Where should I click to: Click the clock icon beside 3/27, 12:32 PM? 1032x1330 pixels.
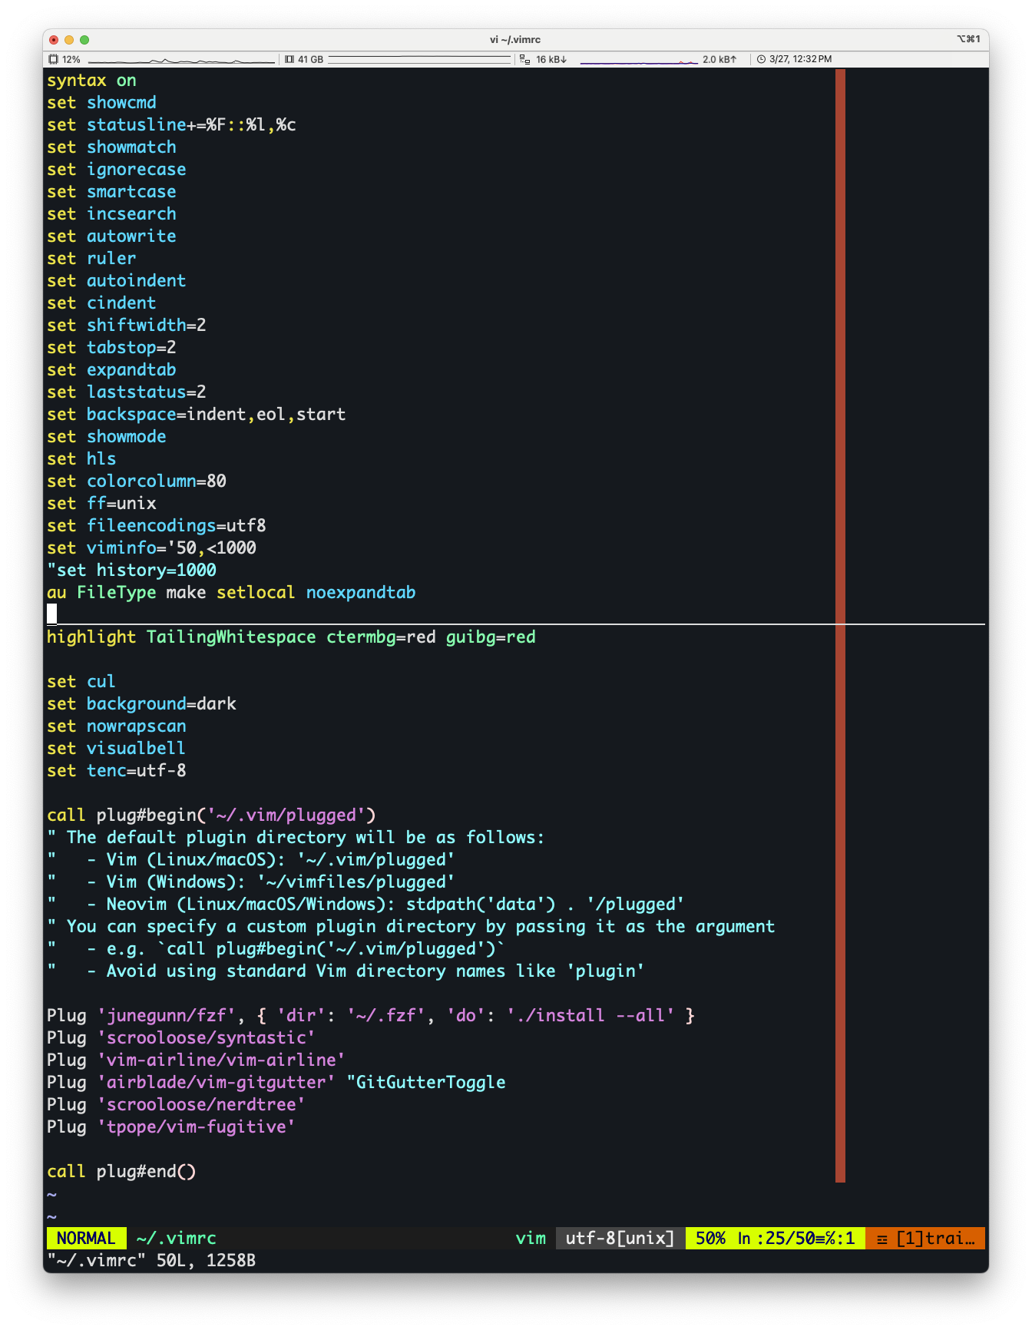(x=761, y=59)
